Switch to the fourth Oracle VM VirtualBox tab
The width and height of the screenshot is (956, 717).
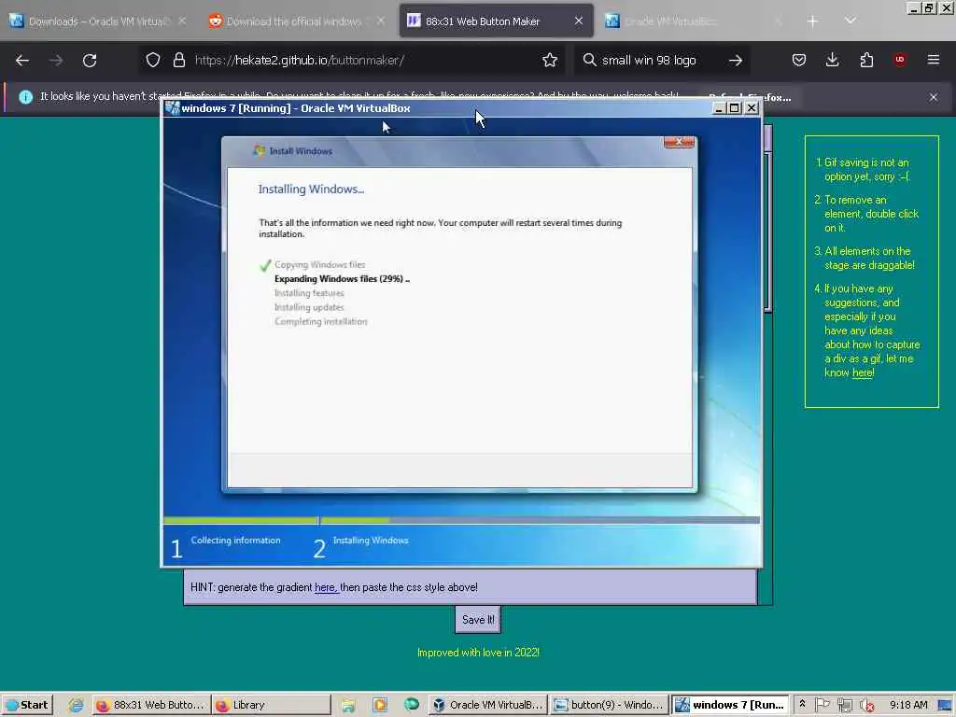point(694,21)
